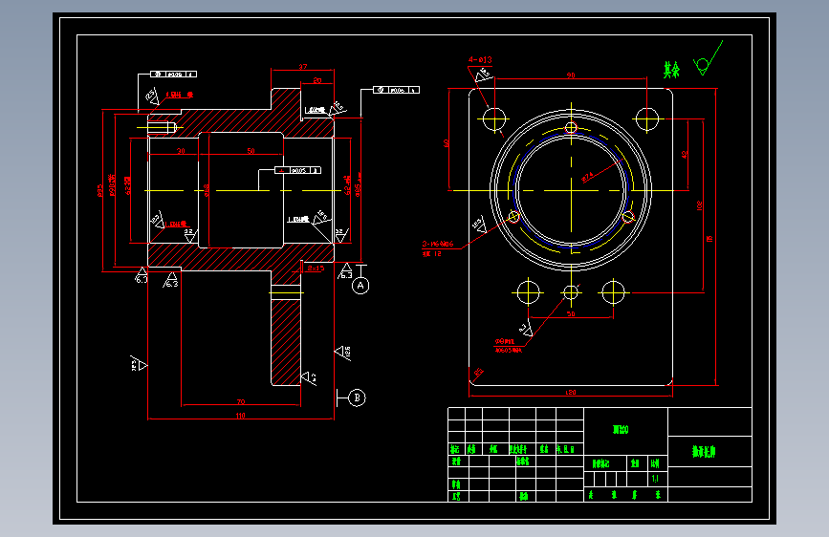Click the green '其余' annotation
This screenshot has width=829, height=537.
tap(671, 69)
